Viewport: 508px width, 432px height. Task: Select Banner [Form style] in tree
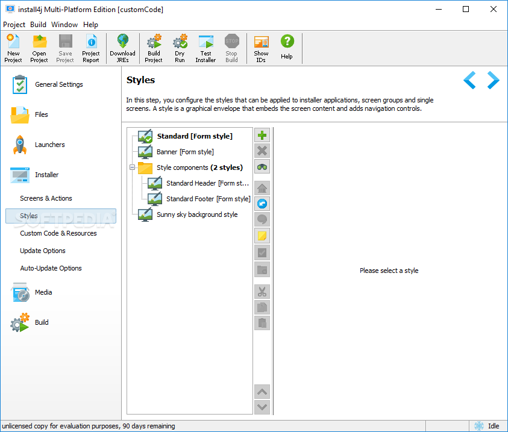(176, 152)
